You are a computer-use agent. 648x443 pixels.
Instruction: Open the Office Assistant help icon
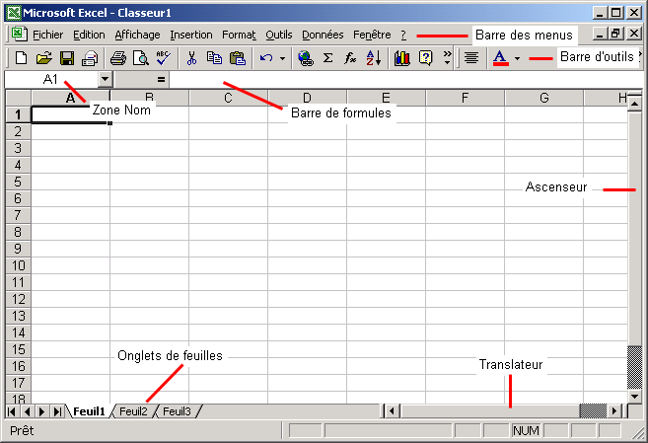point(425,58)
